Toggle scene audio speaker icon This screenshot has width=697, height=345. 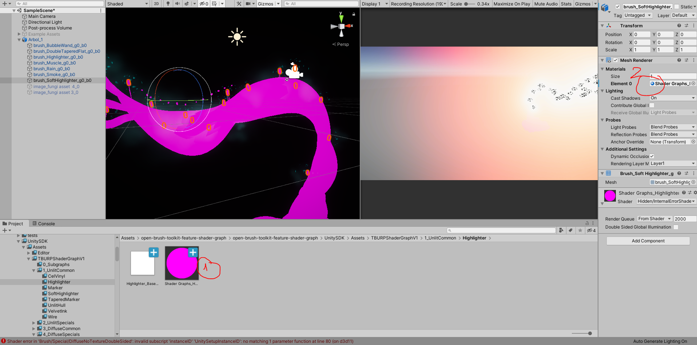coord(177,4)
